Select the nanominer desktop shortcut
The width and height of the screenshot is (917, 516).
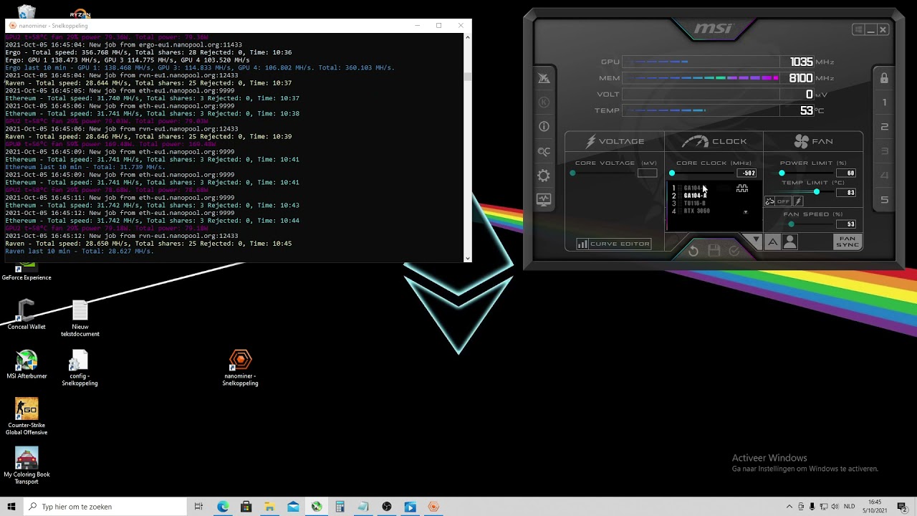click(240, 368)
